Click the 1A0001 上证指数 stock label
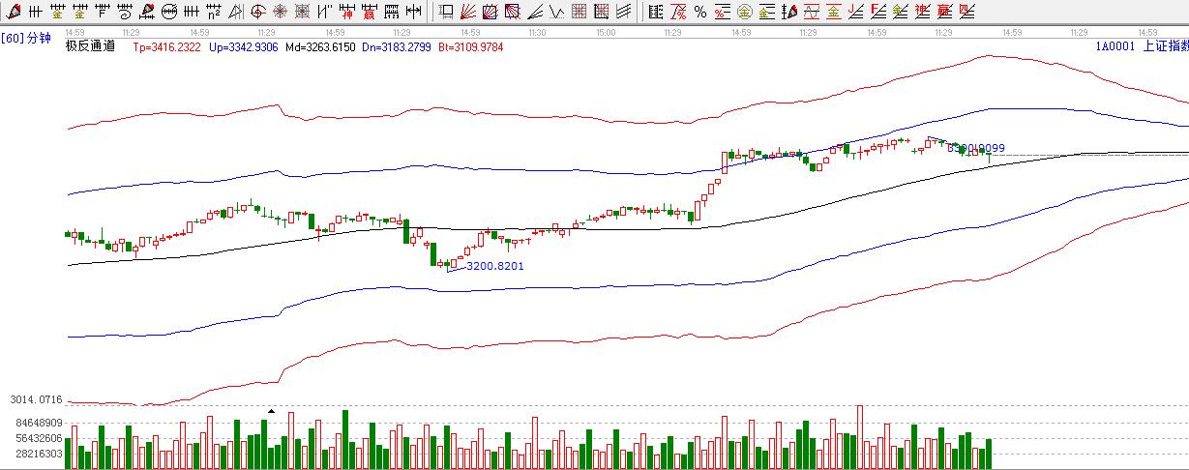Viewport: 1189px width, 470px height. click(x=1141, y=45)
